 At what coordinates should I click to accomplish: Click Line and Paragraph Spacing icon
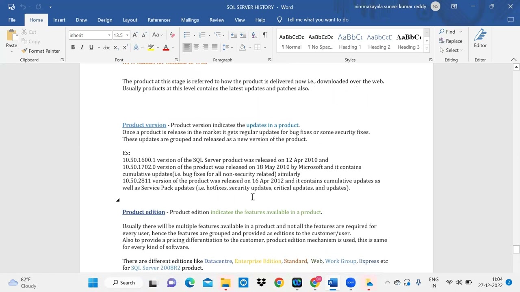pyautogui.click(x=225, y=47)
